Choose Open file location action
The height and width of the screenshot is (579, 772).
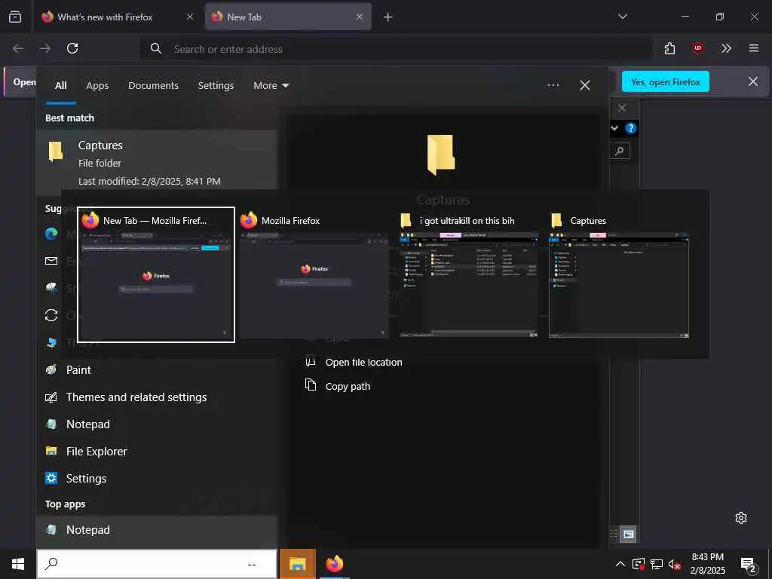[x=364, y=363]
